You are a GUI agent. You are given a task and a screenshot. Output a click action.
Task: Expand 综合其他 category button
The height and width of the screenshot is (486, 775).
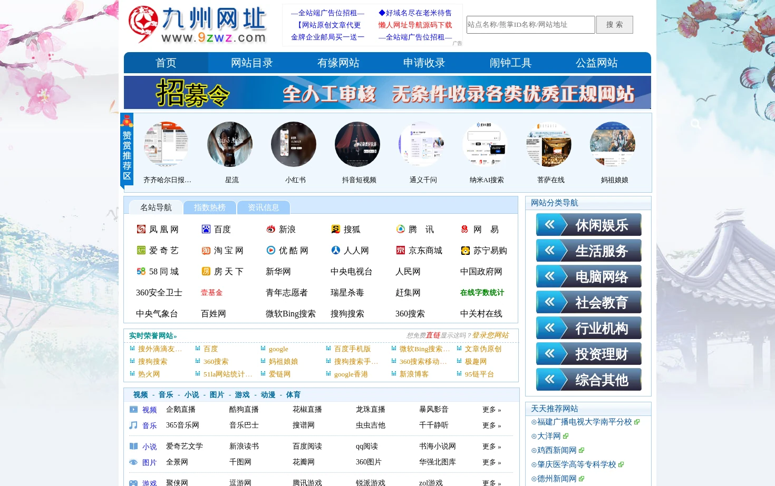[x=588, y=379]
